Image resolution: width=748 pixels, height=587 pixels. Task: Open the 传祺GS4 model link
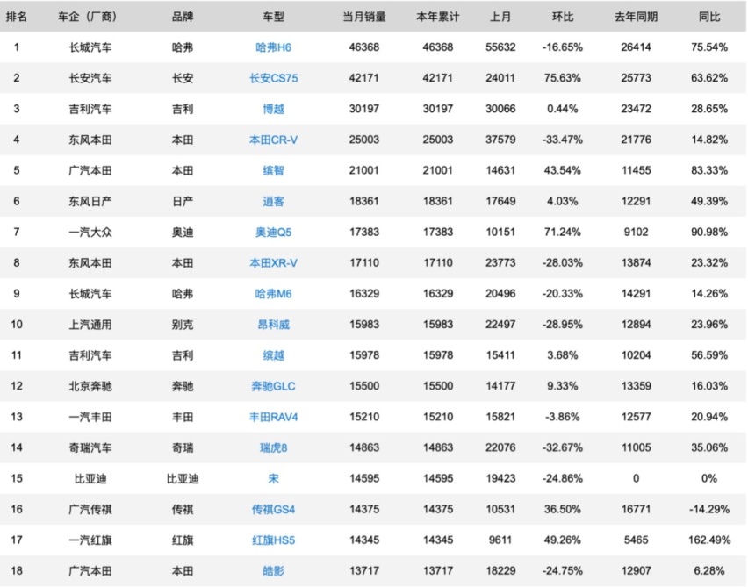point(273,509)
